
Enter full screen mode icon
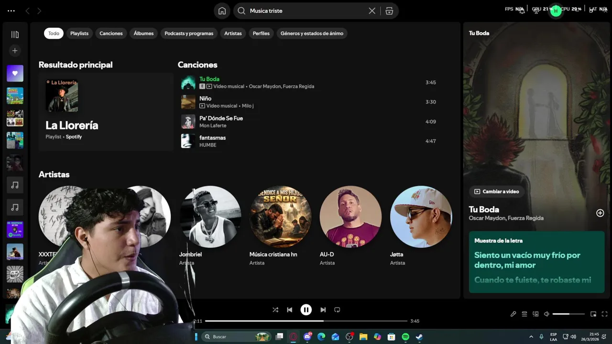pos(604,314)
